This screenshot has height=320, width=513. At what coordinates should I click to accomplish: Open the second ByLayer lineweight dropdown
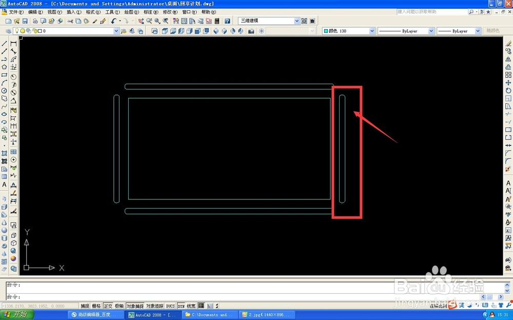pos(478,31)
